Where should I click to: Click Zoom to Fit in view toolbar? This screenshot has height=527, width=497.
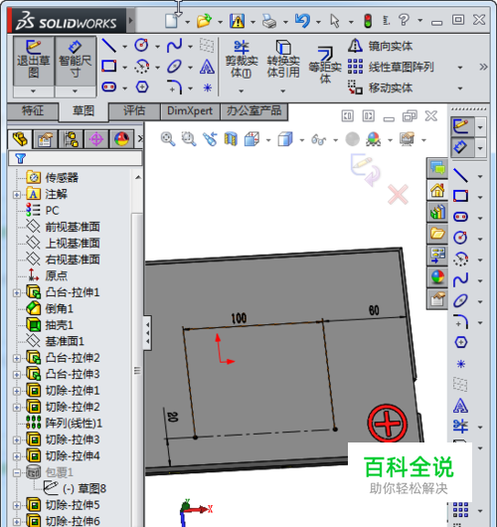[168, 139]
